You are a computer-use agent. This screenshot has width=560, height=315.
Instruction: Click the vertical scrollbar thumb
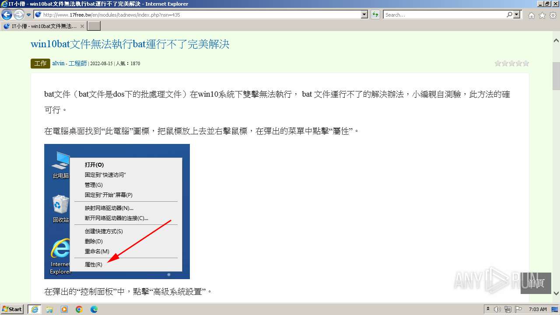pyautogui.click(x=556, y=76)
